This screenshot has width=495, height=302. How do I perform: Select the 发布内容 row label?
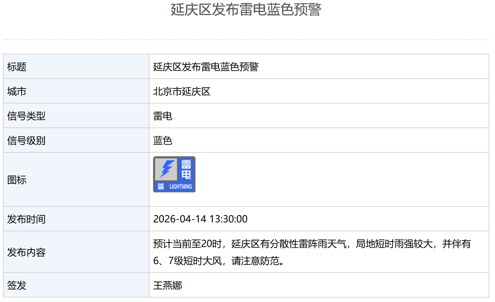(x=26, y=252)
